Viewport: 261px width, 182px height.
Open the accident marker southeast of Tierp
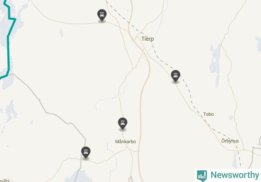(x=175, y=76)
